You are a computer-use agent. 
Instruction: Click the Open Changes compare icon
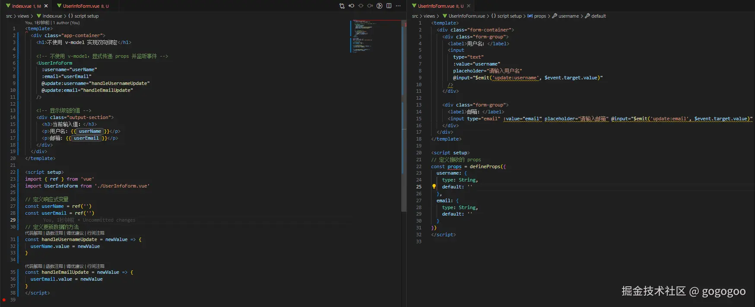pyautogui.click(x=342, y=6)
